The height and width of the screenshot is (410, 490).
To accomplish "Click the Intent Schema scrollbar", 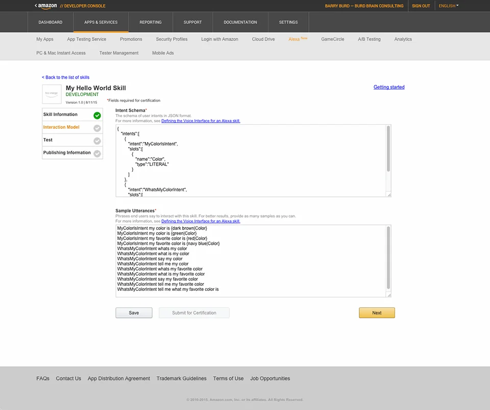I will pos(388,149).
